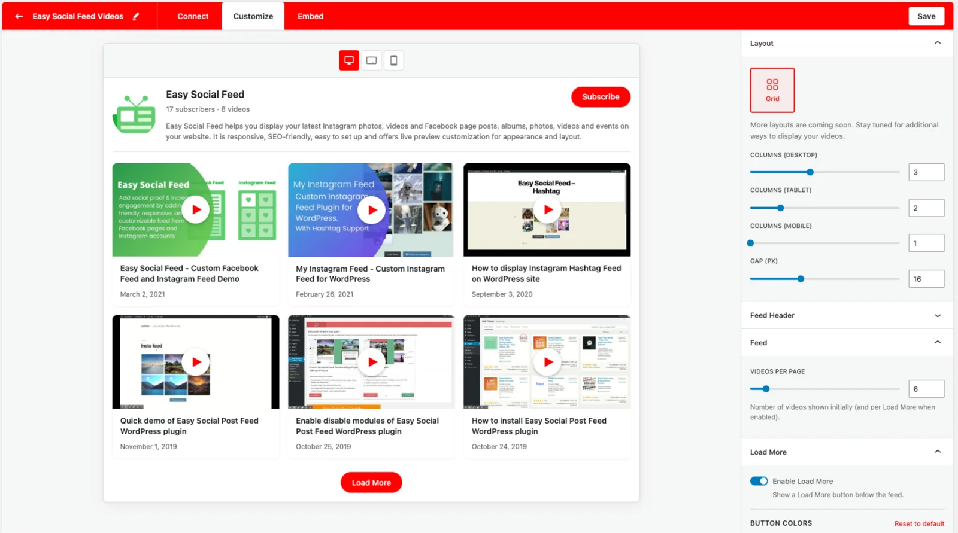
Task: Click the Save button
Action: coord(926,16)
